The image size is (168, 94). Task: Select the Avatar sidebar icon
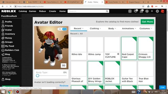(x=3, y=30)
